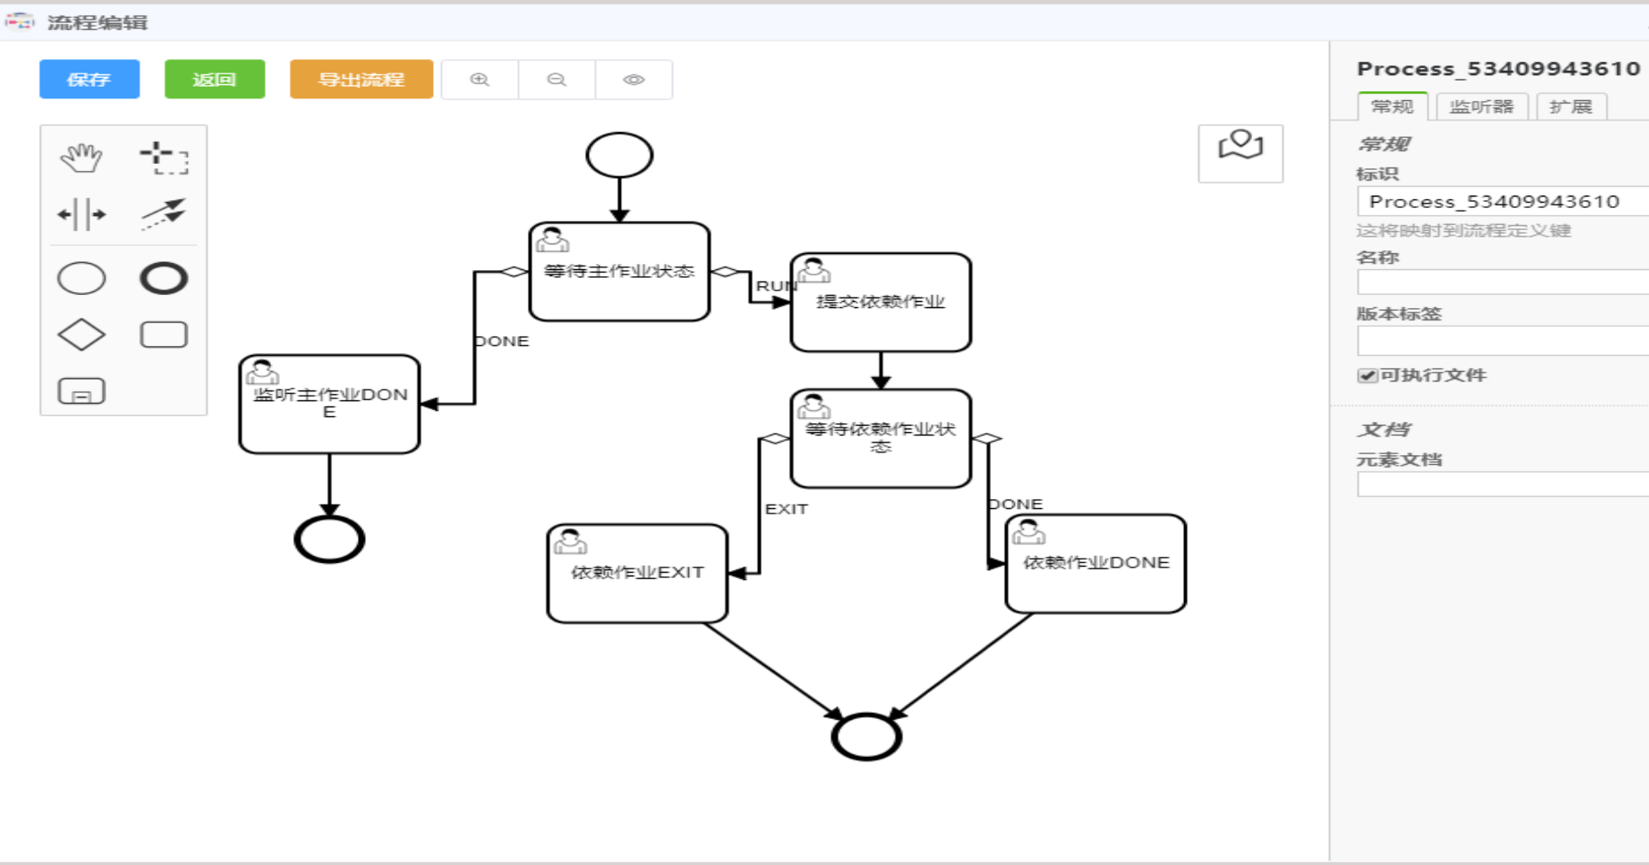
Task: Click the Process_53409943610 panel title
Action: [1498, 68]
